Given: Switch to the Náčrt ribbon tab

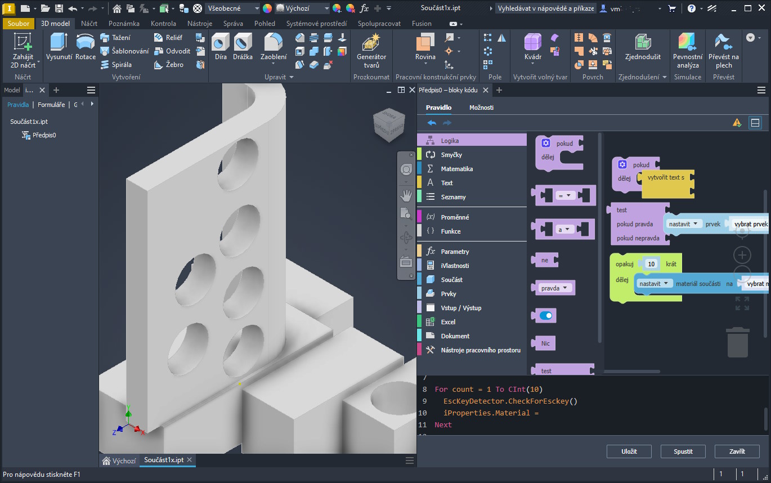Looking at the screenshot, I should [89, 24].
